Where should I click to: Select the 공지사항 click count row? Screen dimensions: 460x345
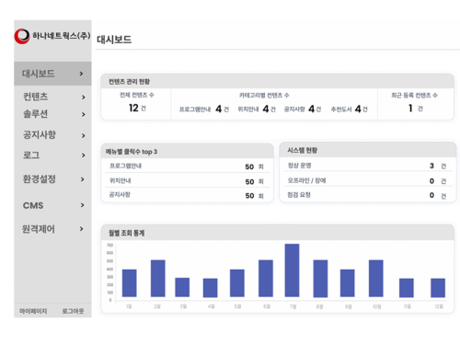(x=187, y=195)
